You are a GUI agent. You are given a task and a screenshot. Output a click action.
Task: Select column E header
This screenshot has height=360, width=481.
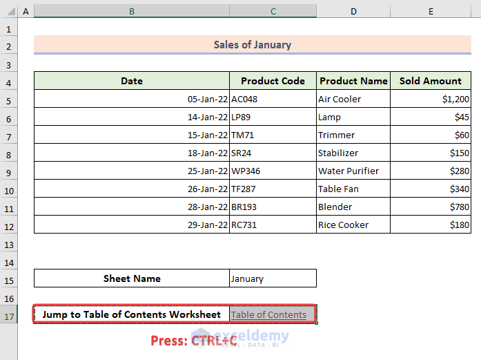(431, 11)
